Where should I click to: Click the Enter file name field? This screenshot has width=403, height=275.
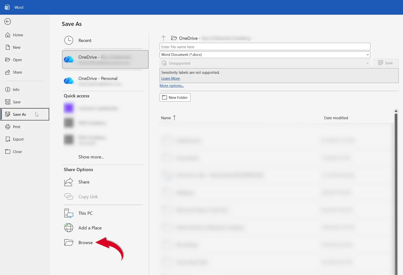tap(265, 47)
